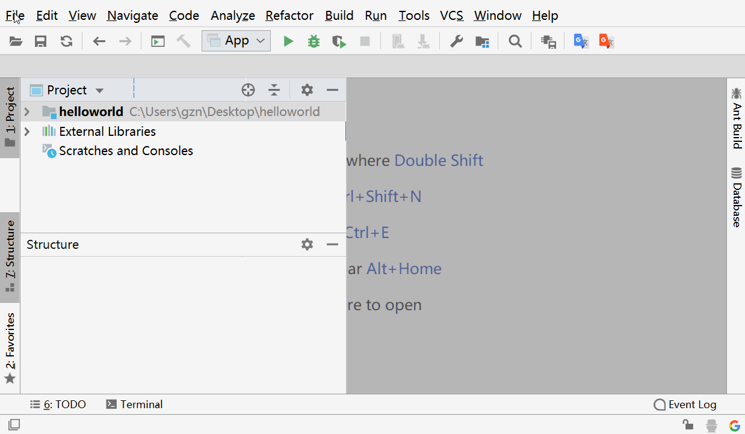
Task: Toggle the Project tool window stripe button
Action: (x=10, y=117)
